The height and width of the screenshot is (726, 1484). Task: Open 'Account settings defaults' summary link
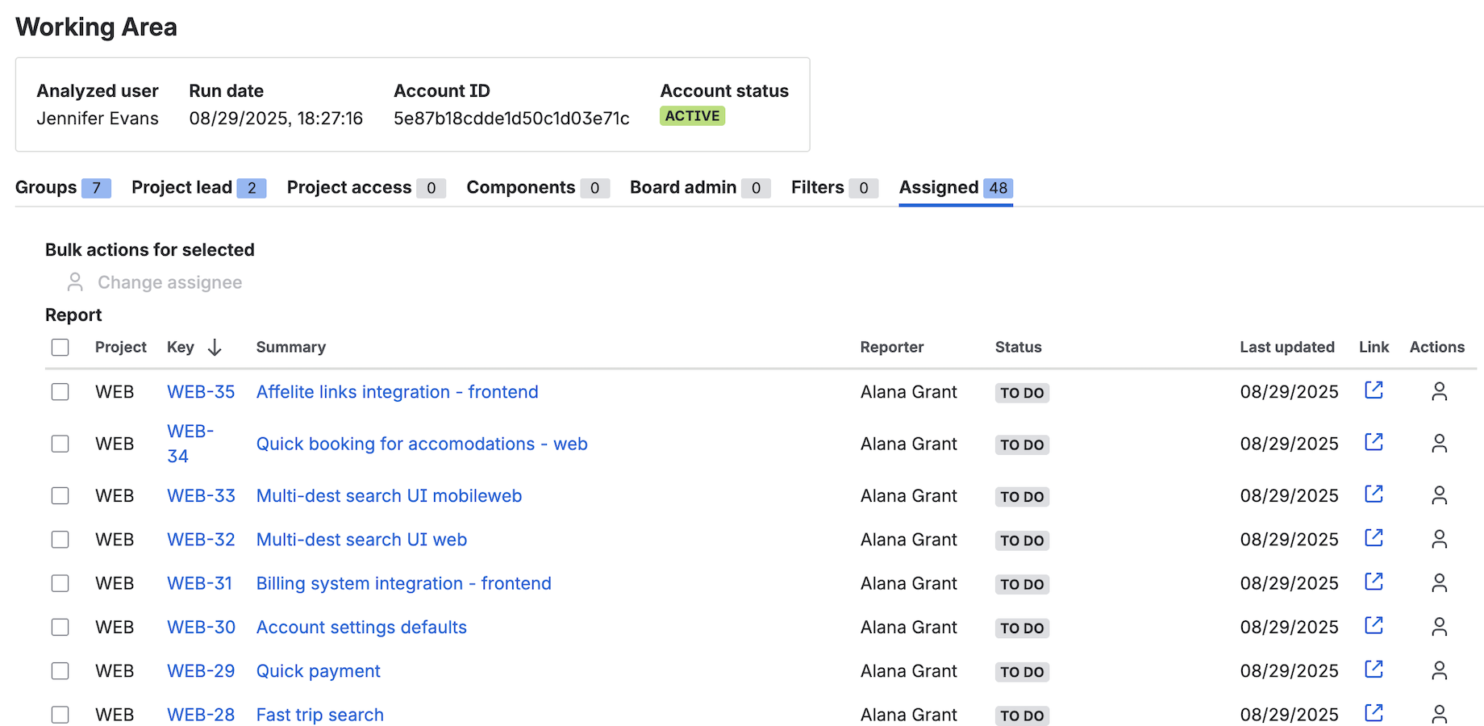(x=361, y=628)
